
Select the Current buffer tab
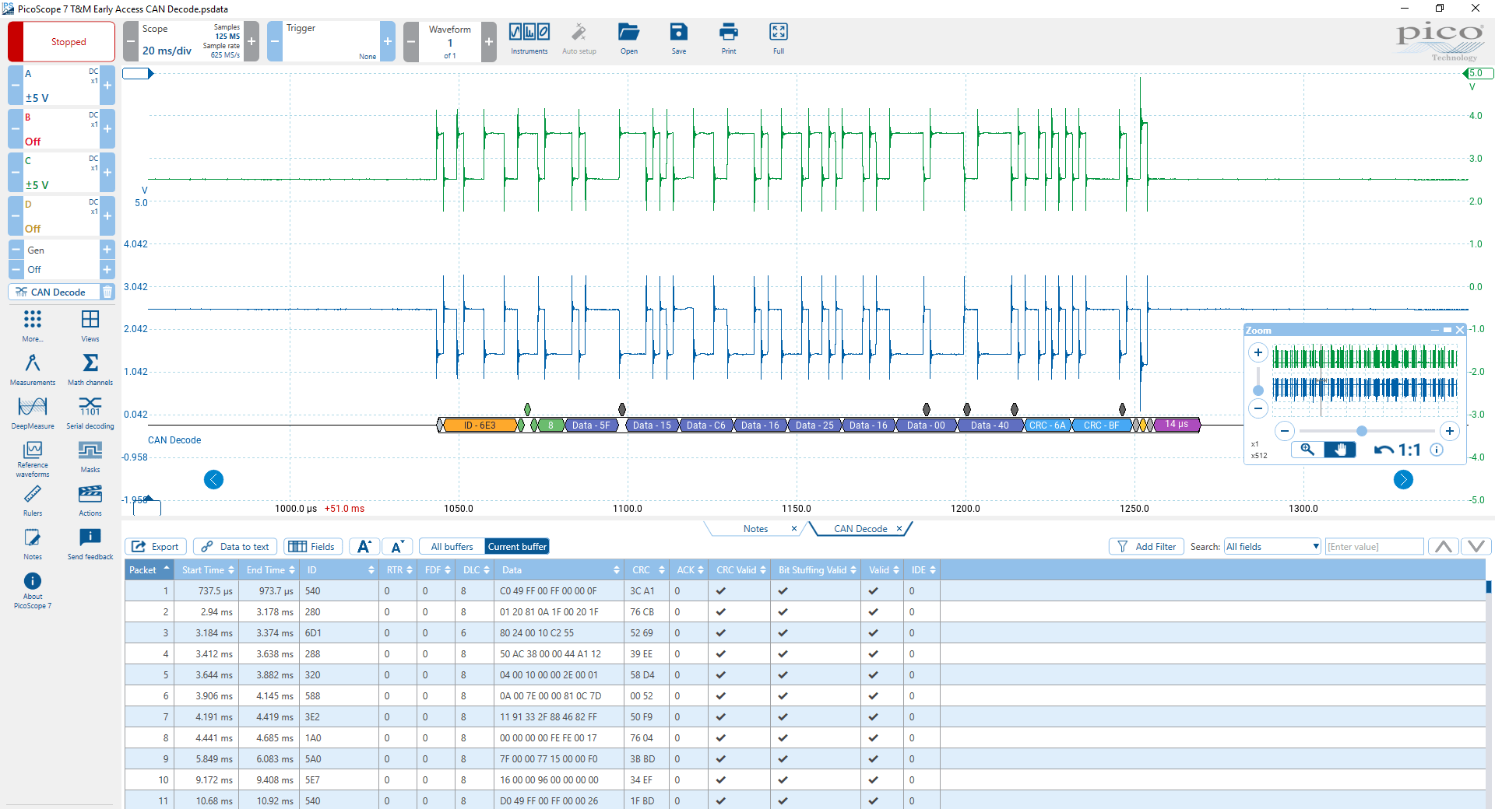(516, 546)
